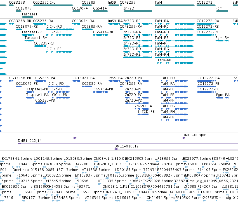238x202 pixels.
Task: Click the CG12272-PA protein label
Action: (209, 78)
